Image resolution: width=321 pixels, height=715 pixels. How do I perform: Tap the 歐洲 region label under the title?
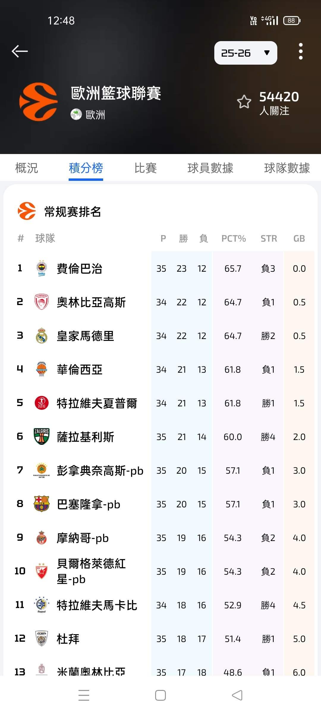pyautogui.click(x=95, y=115)
